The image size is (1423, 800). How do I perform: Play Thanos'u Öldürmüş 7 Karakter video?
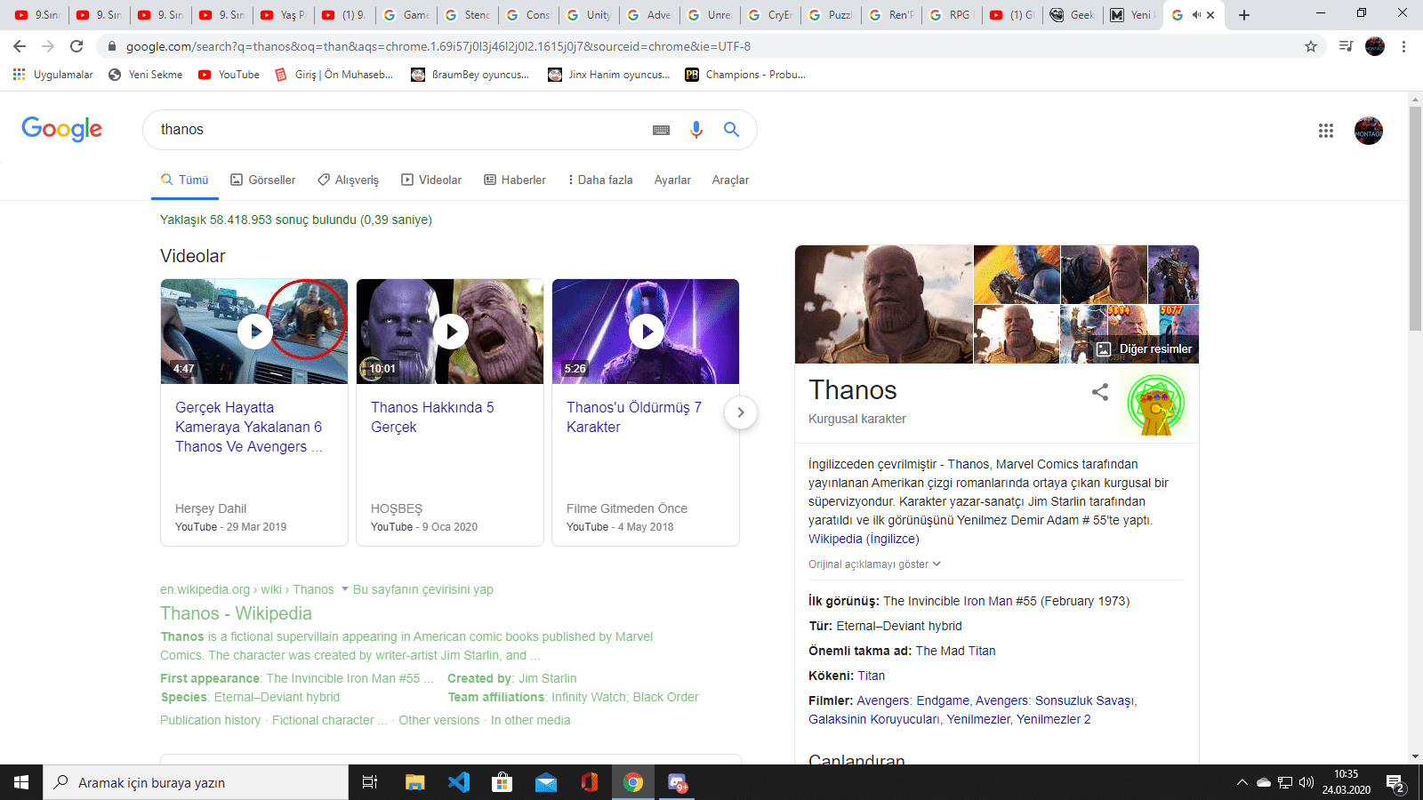click(x=646, y=332)
